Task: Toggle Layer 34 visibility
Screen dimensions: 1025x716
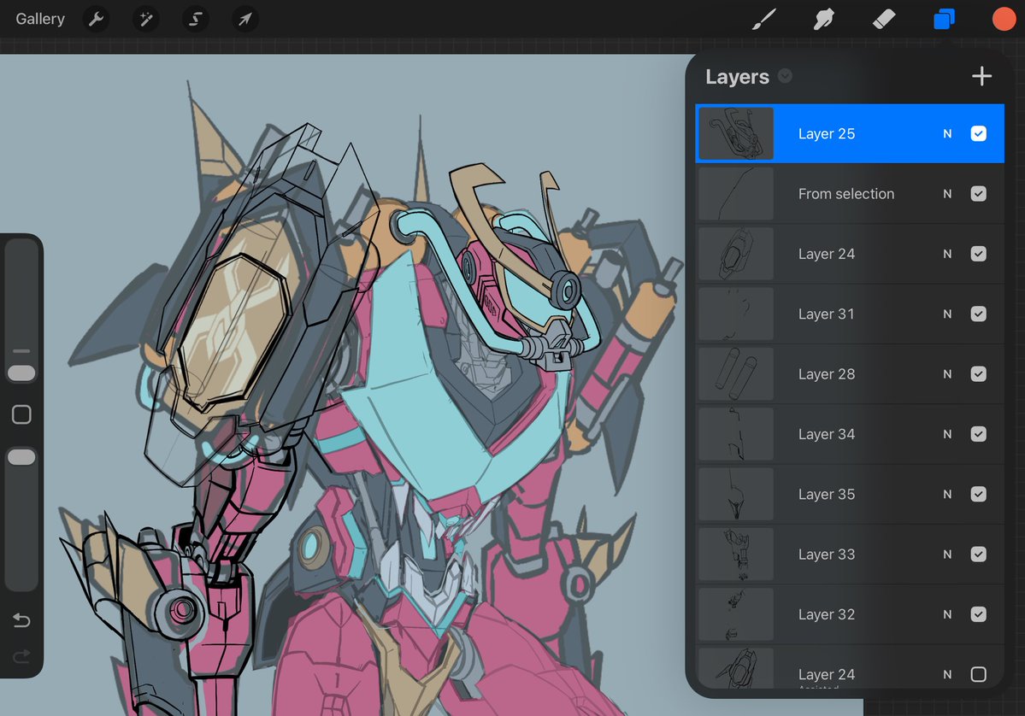Action: (x=979, y=434)
